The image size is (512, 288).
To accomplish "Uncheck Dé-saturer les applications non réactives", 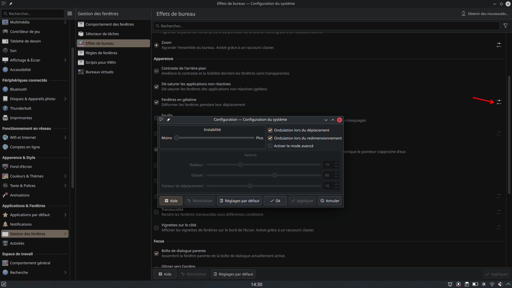I will [157, 87].
